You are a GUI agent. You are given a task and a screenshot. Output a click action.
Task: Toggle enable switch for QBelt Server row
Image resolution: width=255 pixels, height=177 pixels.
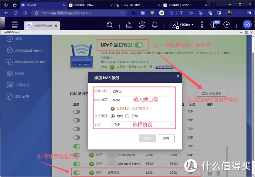coord(77,155)
